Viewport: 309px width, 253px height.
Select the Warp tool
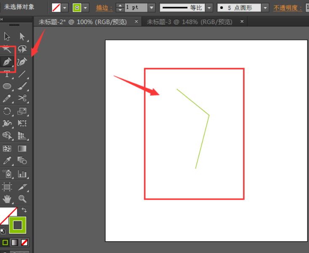(7, 124)
